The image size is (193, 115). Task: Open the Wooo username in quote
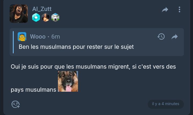pos(38,36)
